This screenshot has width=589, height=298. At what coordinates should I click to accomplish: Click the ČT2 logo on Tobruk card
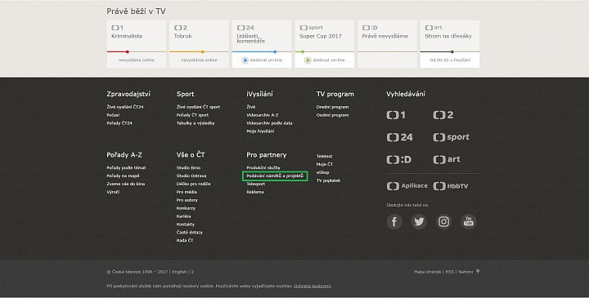(180, 28)
